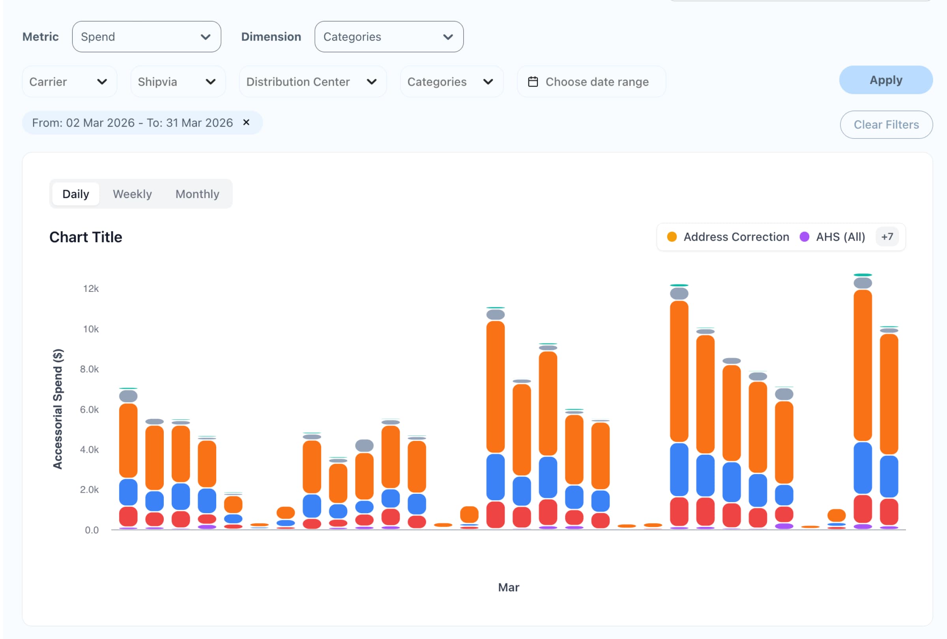Click the 6.0k y-axis tick label
This screenshot has width=947, height=639.
pyautogui.click(x=89, y=410)
